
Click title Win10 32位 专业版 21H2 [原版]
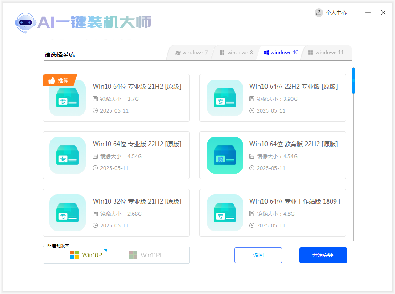137,201
